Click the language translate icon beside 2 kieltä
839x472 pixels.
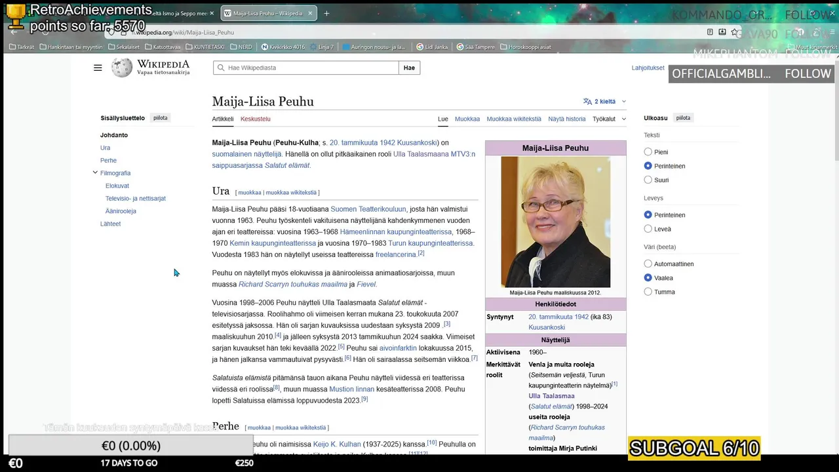click(x=587, y=102)
